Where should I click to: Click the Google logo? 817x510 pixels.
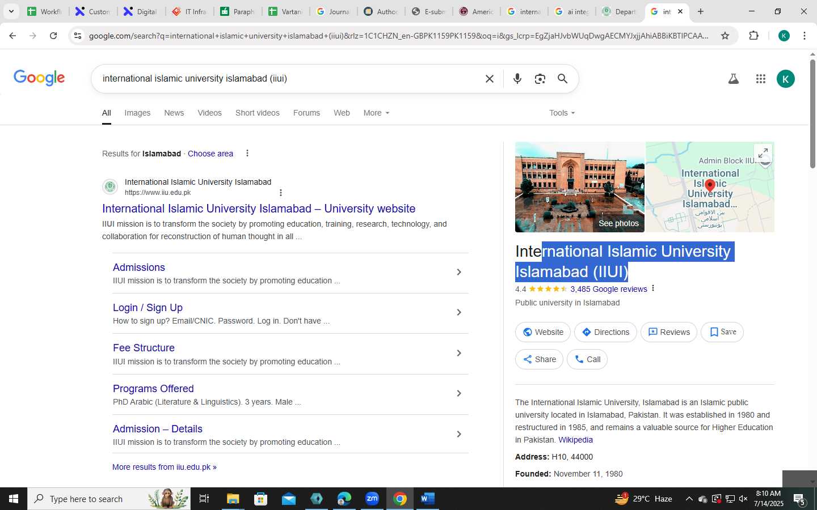[x=39, y=78]
